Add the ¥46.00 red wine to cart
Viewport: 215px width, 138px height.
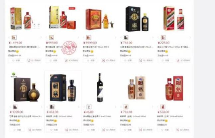tap(109, 130)
